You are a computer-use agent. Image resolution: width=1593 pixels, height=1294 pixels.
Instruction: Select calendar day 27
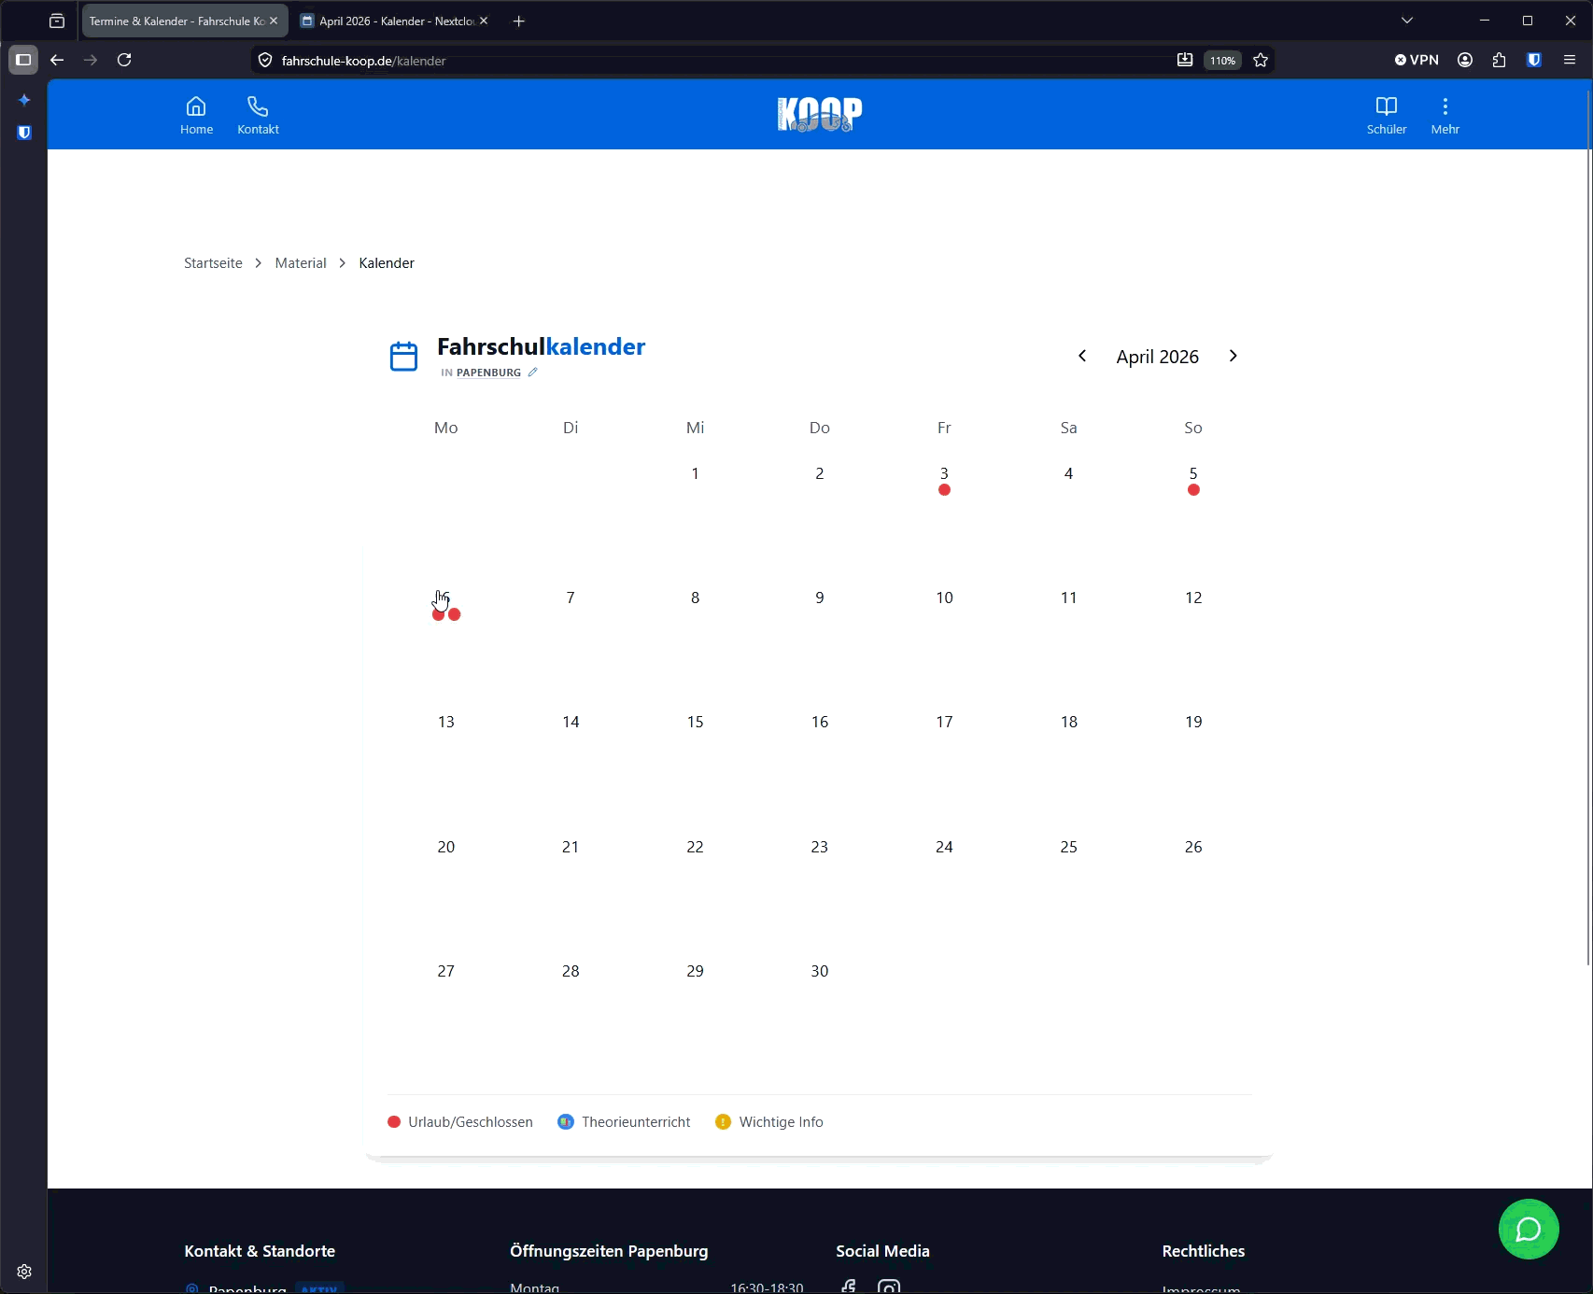[x=446, y=971]
